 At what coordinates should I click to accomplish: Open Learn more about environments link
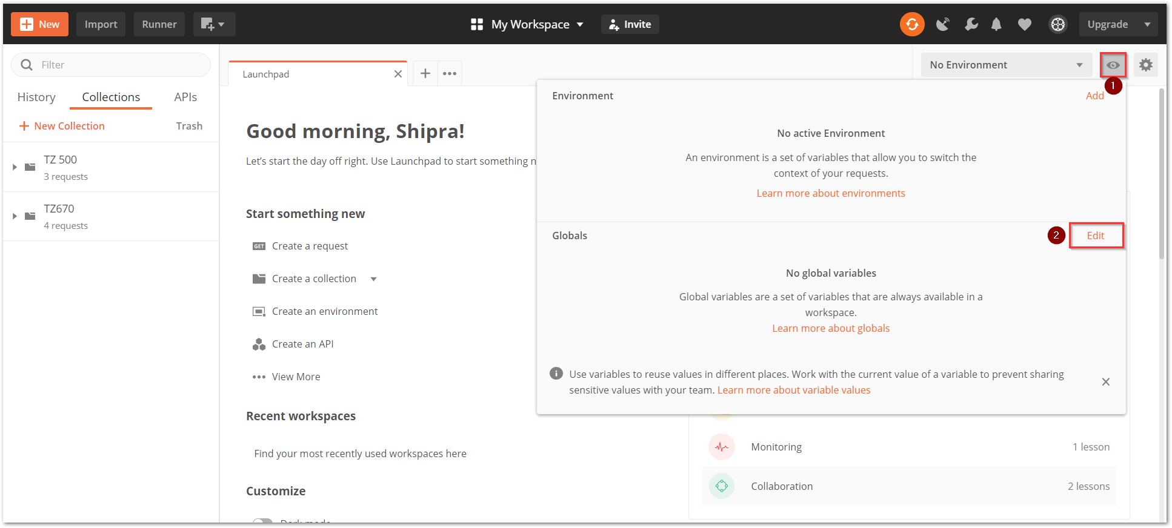tap(831, 193)
